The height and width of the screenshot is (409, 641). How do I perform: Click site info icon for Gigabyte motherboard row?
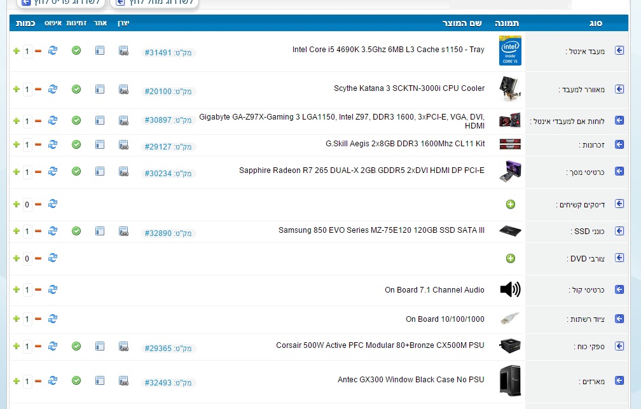click(x=100, y=120)
